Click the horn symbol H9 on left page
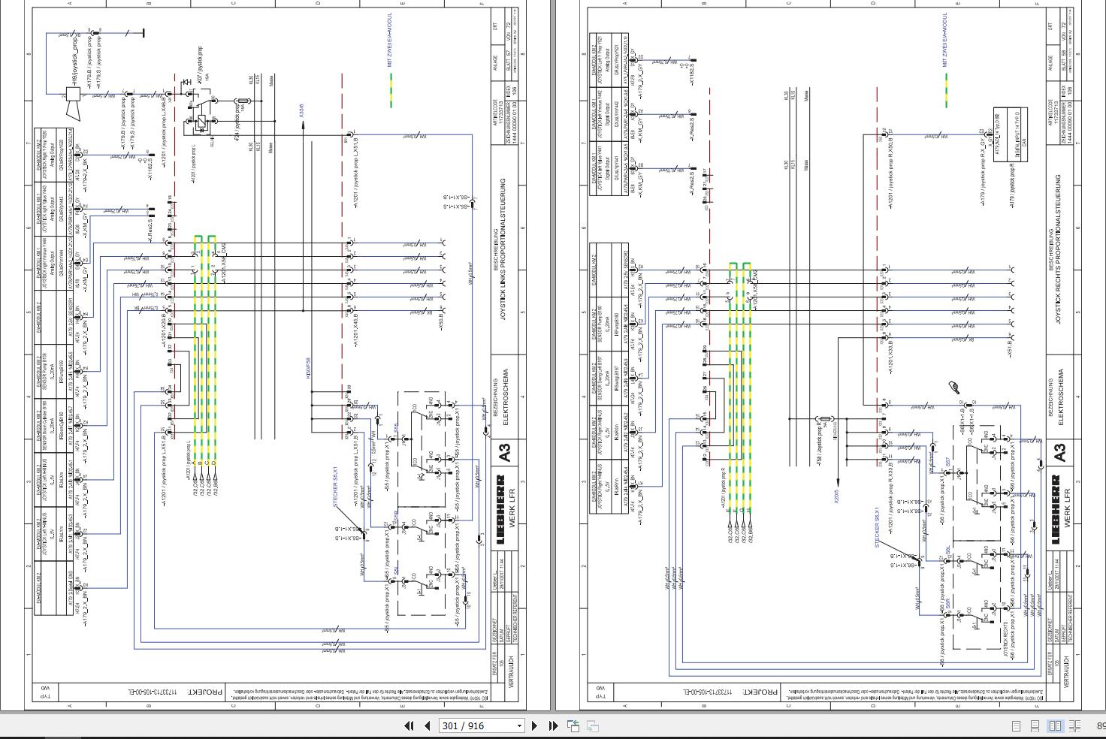1106x739 pixels. tap(71, 103)
